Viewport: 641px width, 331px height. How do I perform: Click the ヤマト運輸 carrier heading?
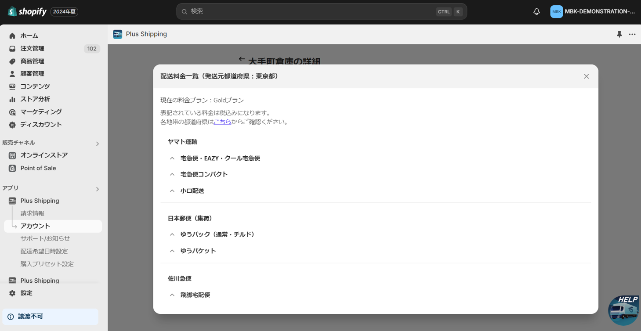(x=182, y=142)
